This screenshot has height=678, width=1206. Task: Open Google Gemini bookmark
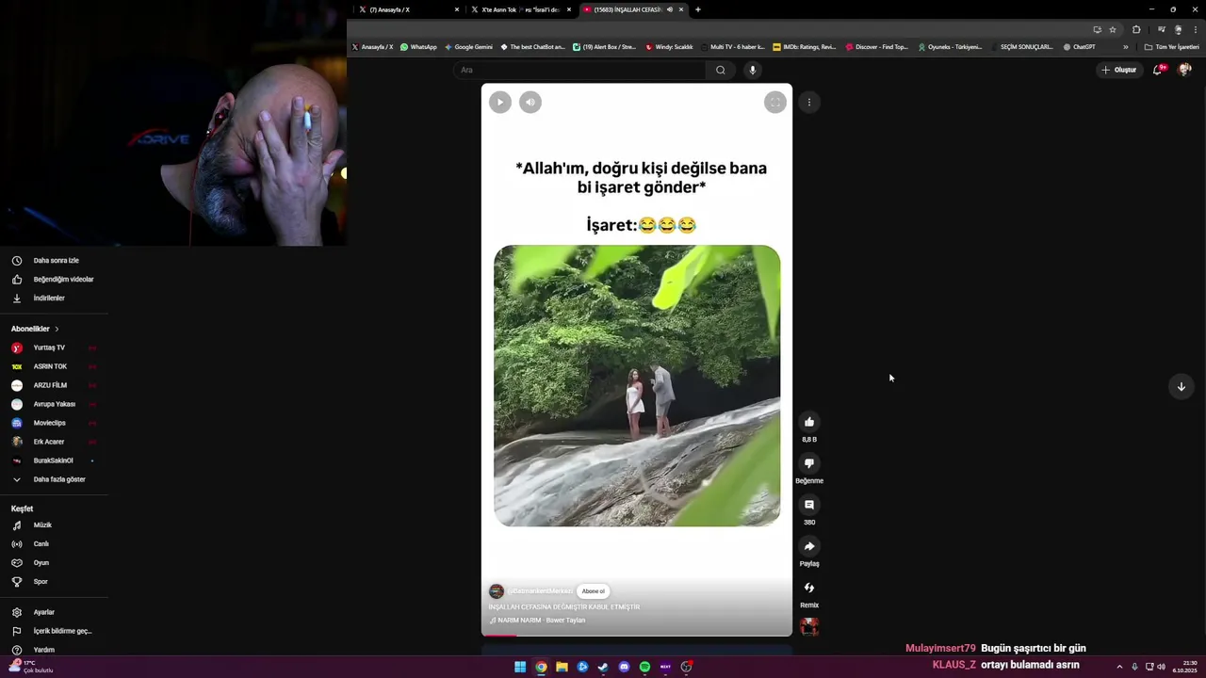point(468,47)
